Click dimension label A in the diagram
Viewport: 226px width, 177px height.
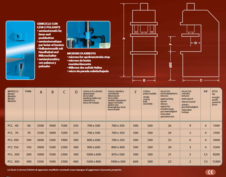click(124, 39)
